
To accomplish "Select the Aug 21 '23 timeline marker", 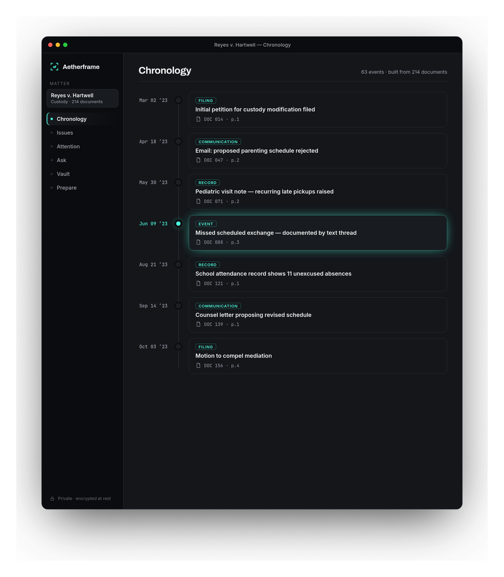I will point(178,264).
